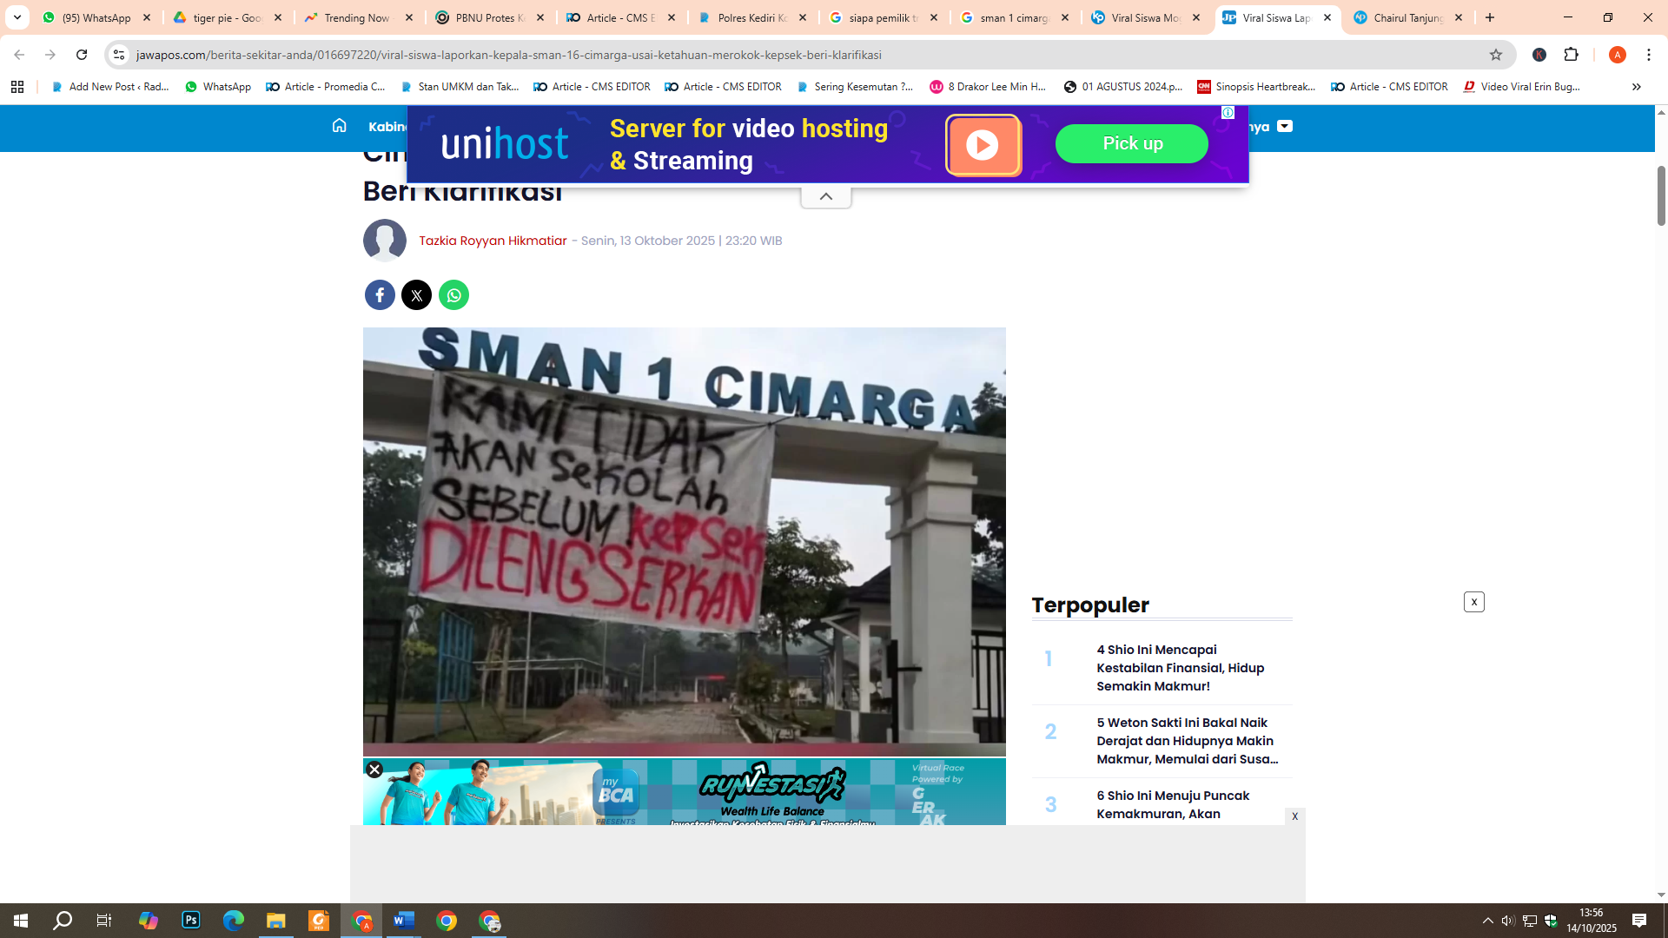Open Add New Post bookmark
The width and height of the screenshot is (1668, 938).
point(110,87)
